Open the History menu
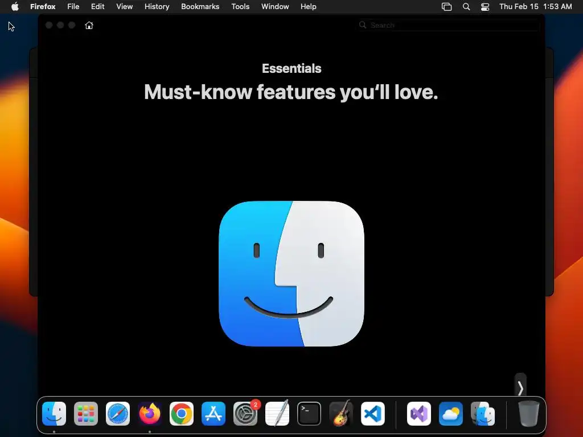Screen dimensions: 583x437 point(157,6)
